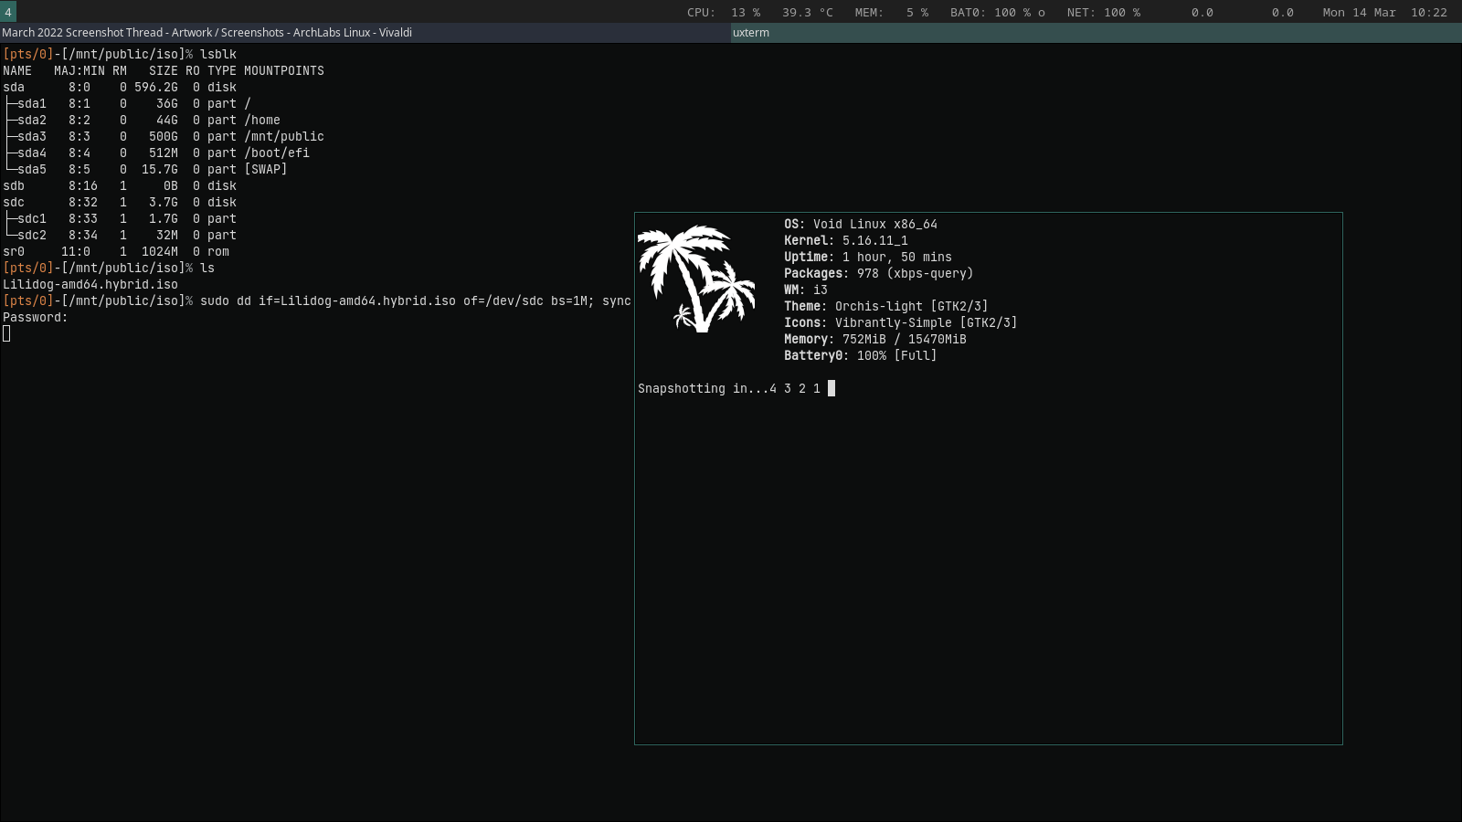Click the sdb disk row

120,185
